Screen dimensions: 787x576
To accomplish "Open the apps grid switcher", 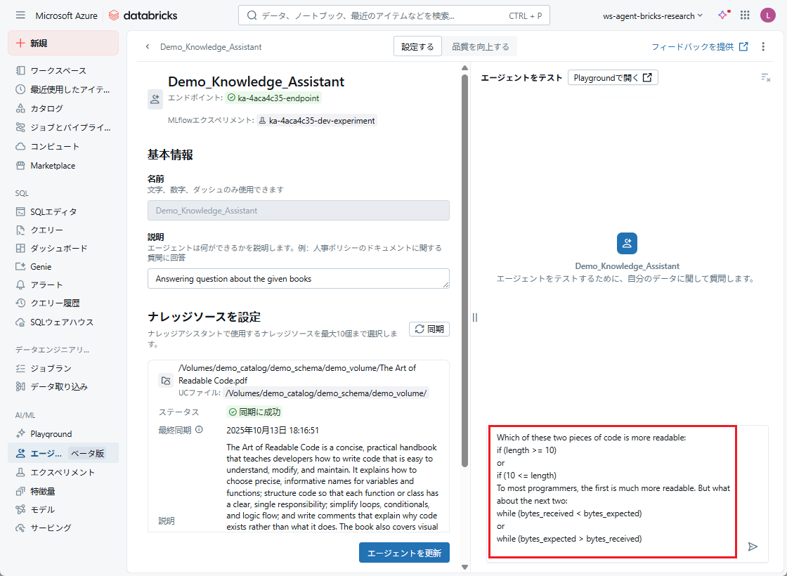I will [745, 15].
